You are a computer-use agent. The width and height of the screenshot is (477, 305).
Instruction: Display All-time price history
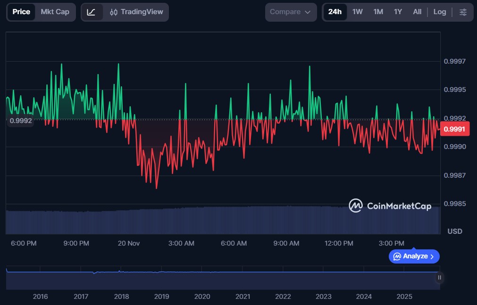pos(417,12)
